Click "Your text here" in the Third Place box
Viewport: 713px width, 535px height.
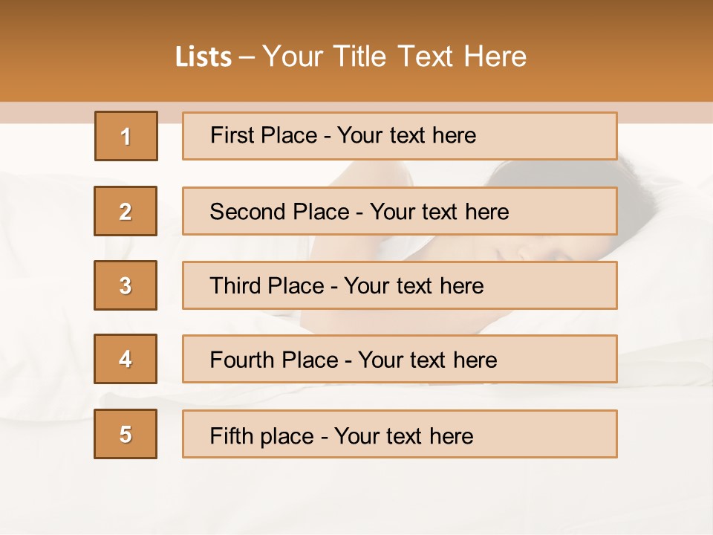(414, 286)
